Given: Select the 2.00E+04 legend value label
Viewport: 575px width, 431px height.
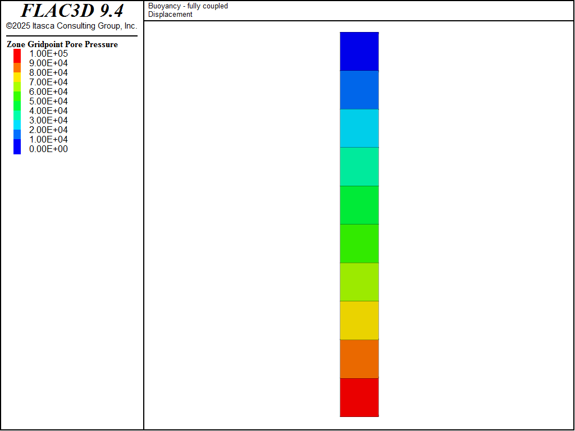Looking at the screenshot, I should (x=48, y=130).
